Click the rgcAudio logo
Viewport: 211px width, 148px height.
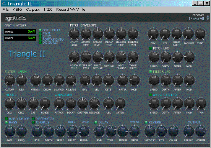click(x=15, y=18)
